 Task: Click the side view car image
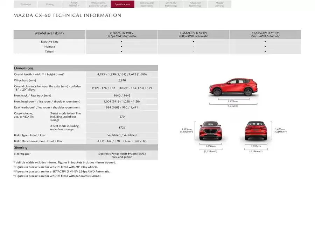click(x=233, y=87)
